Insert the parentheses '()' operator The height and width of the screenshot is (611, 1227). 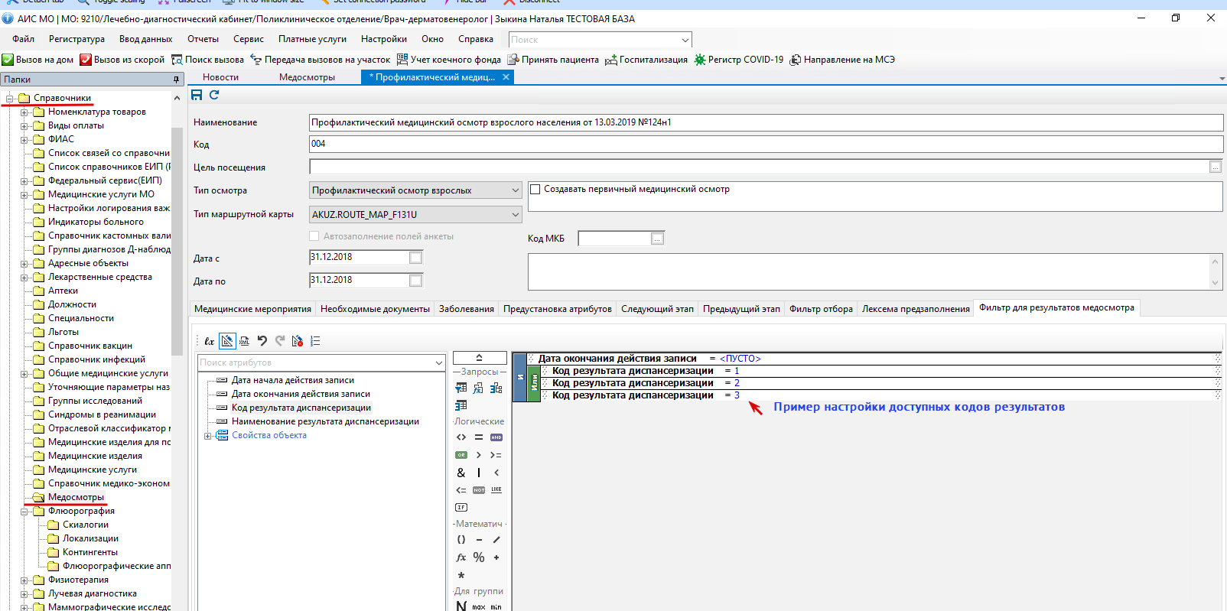click(x=461, y=540)
